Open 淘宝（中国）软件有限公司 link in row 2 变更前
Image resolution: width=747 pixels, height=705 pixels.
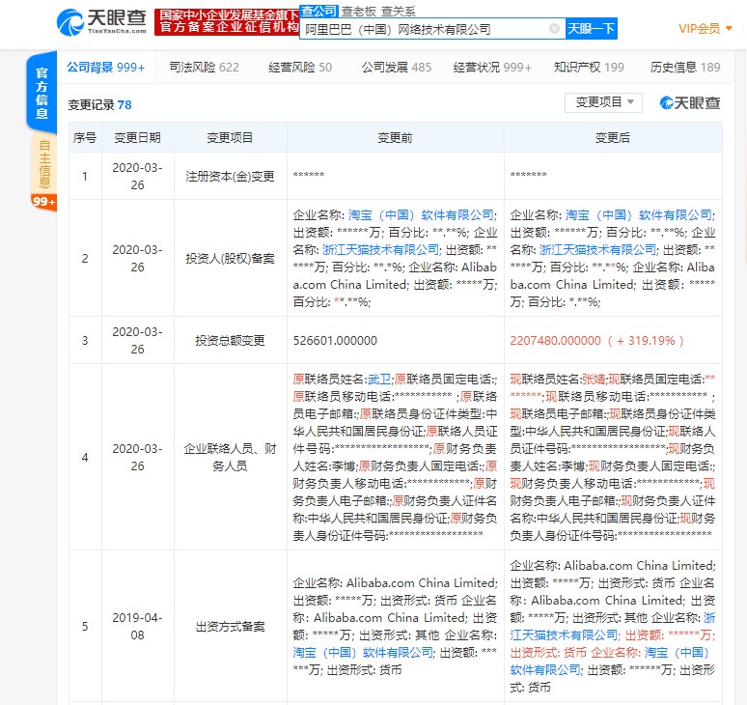[x=421, y=215]
